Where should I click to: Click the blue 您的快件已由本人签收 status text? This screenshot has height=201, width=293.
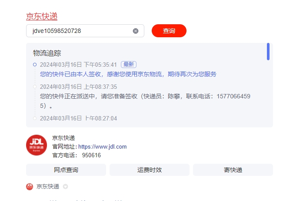(128, 74)
